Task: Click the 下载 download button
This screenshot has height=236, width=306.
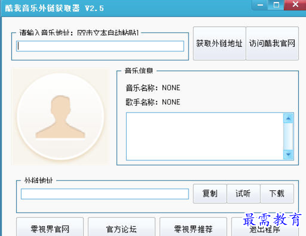Action: tap(277, 193)
